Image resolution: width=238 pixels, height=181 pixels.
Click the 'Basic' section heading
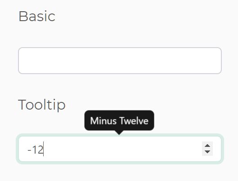(37, 16)
